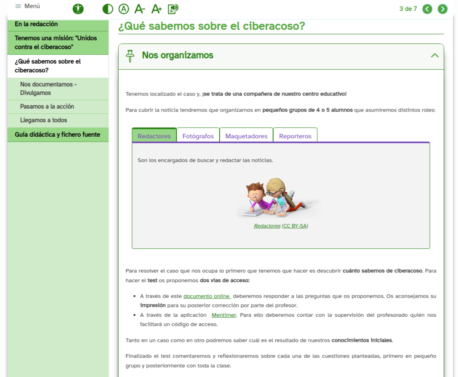
Task: Open 'Nos documentamos - Divulgamos' subpage
Action: [58, 89]
